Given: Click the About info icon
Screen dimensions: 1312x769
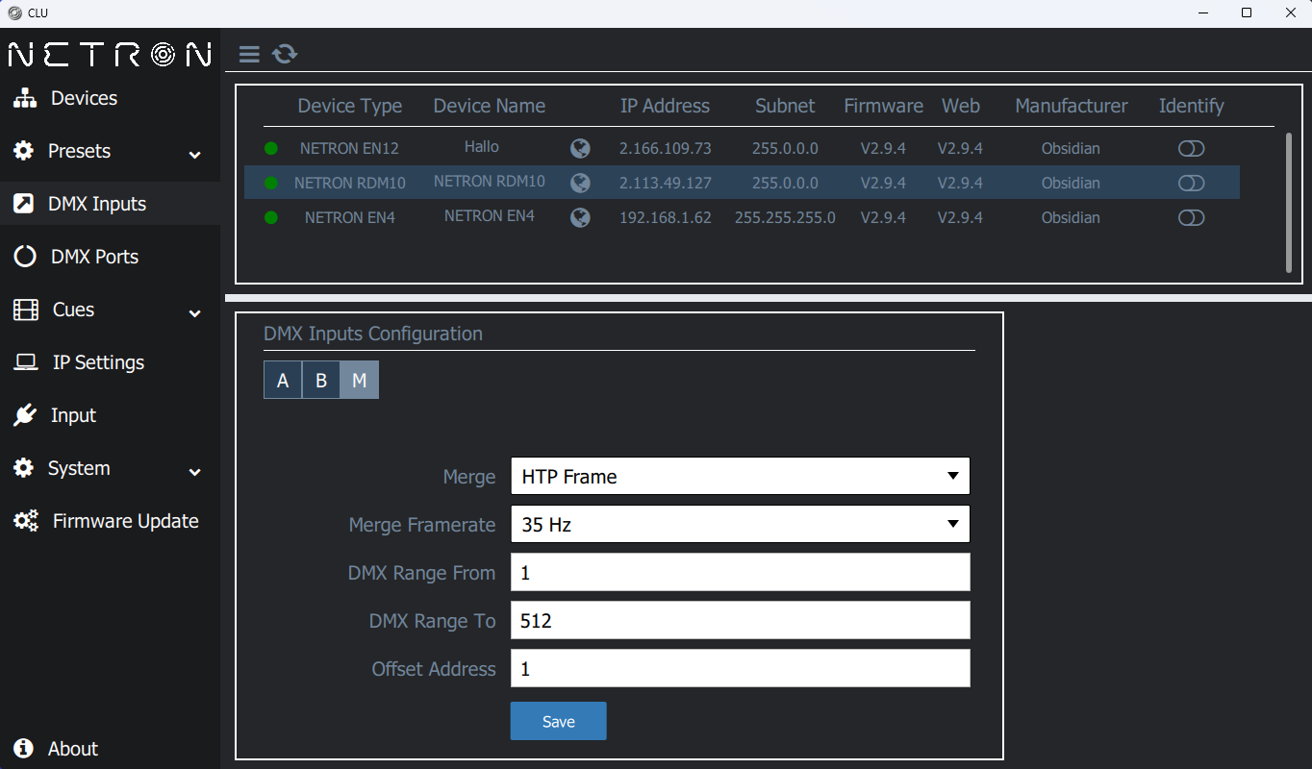Looking at the screenshot, I should (x=23, y=748).
